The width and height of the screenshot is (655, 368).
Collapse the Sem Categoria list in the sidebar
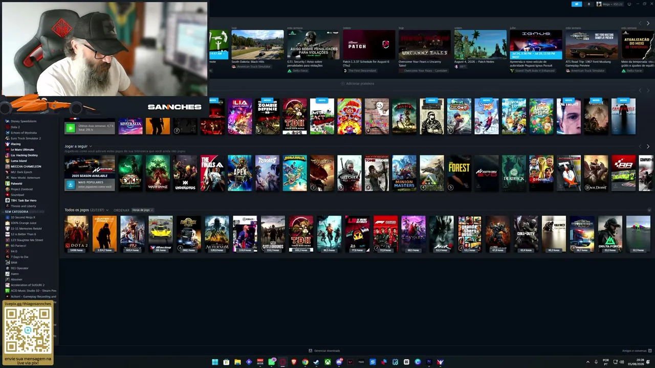pyautogui.click(x=3, y=212)
